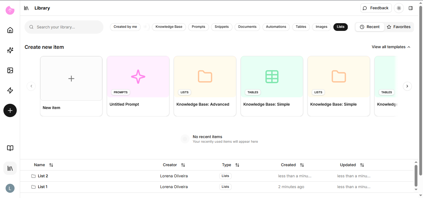Open the Home icon in sidebar

point(10,30)
